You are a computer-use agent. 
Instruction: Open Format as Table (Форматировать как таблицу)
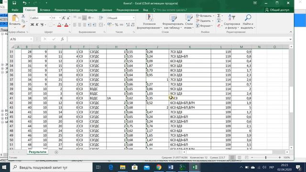pos(173,21)
